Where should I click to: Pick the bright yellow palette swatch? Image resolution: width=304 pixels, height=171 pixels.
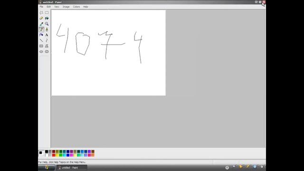click(x=57, y=155)
